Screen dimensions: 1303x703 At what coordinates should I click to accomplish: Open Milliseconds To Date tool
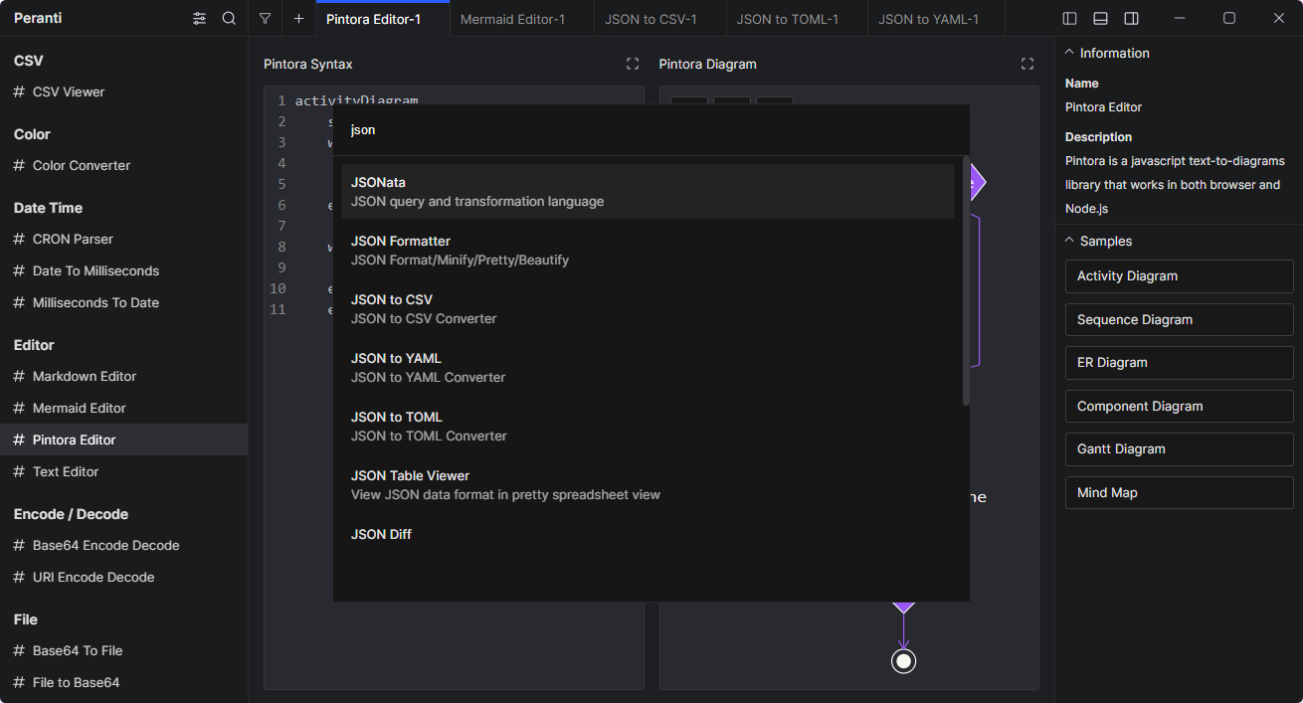pyautogui.click(x=123, y=302)
